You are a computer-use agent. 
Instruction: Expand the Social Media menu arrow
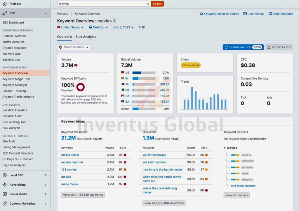coord(46,194)
